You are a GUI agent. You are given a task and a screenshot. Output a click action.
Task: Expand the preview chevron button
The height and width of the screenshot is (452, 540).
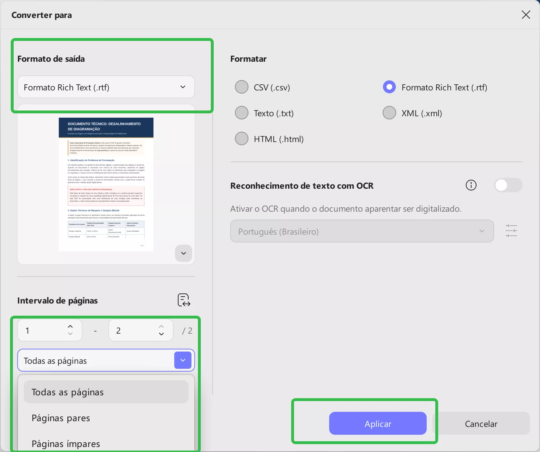184,253
